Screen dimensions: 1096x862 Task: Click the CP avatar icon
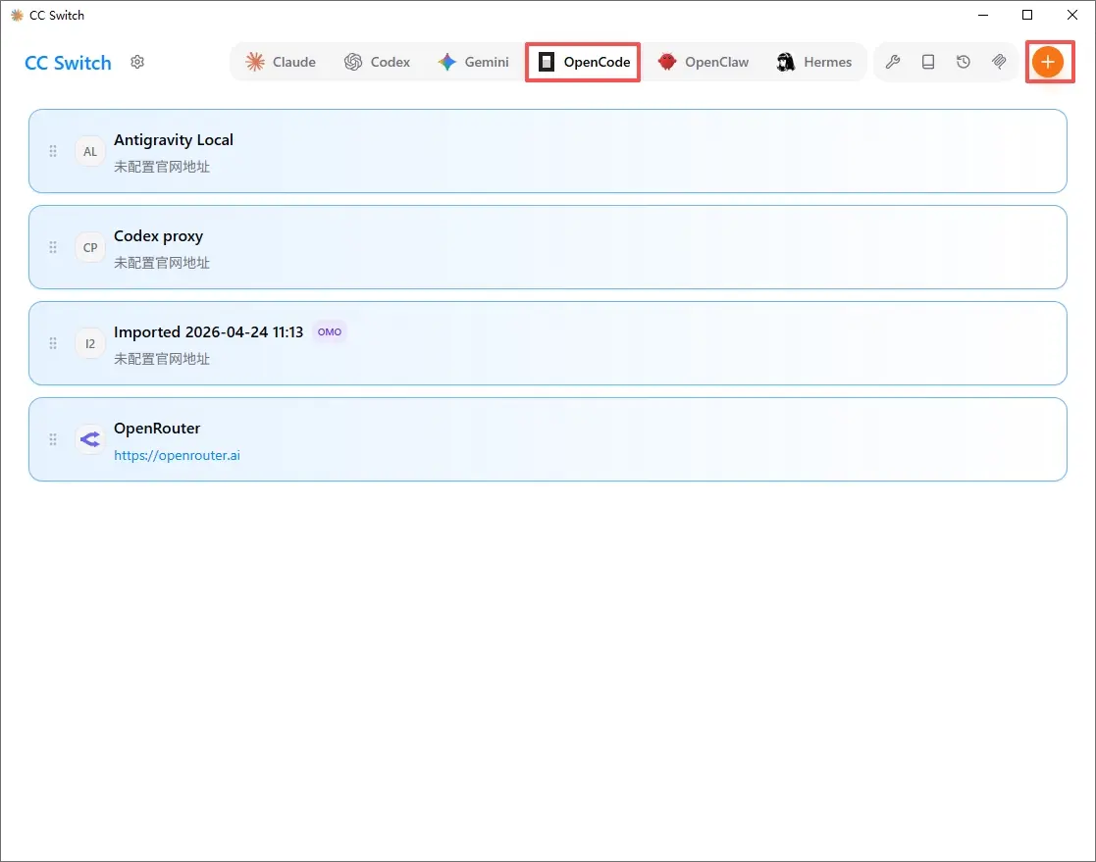click(x=90, y=247)
